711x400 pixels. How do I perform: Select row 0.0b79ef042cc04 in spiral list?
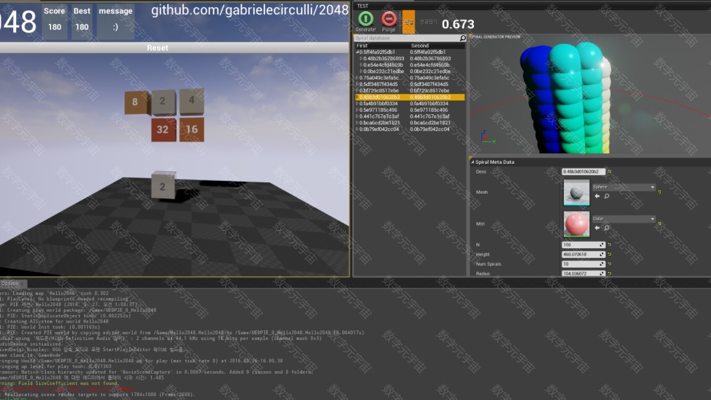410,129
